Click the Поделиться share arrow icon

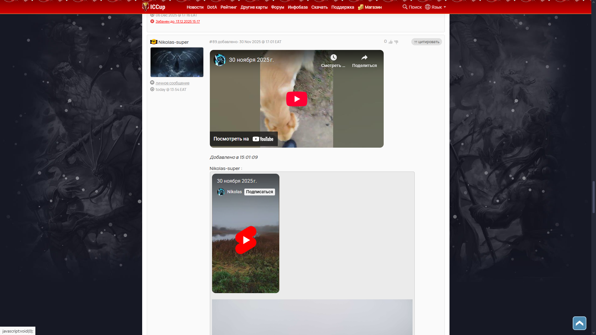364,58
